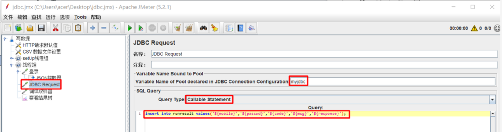The height and width of the screenshot is (132, 502).
Task: Collapse all nodes with the minus icon
Action: [104, 28]
